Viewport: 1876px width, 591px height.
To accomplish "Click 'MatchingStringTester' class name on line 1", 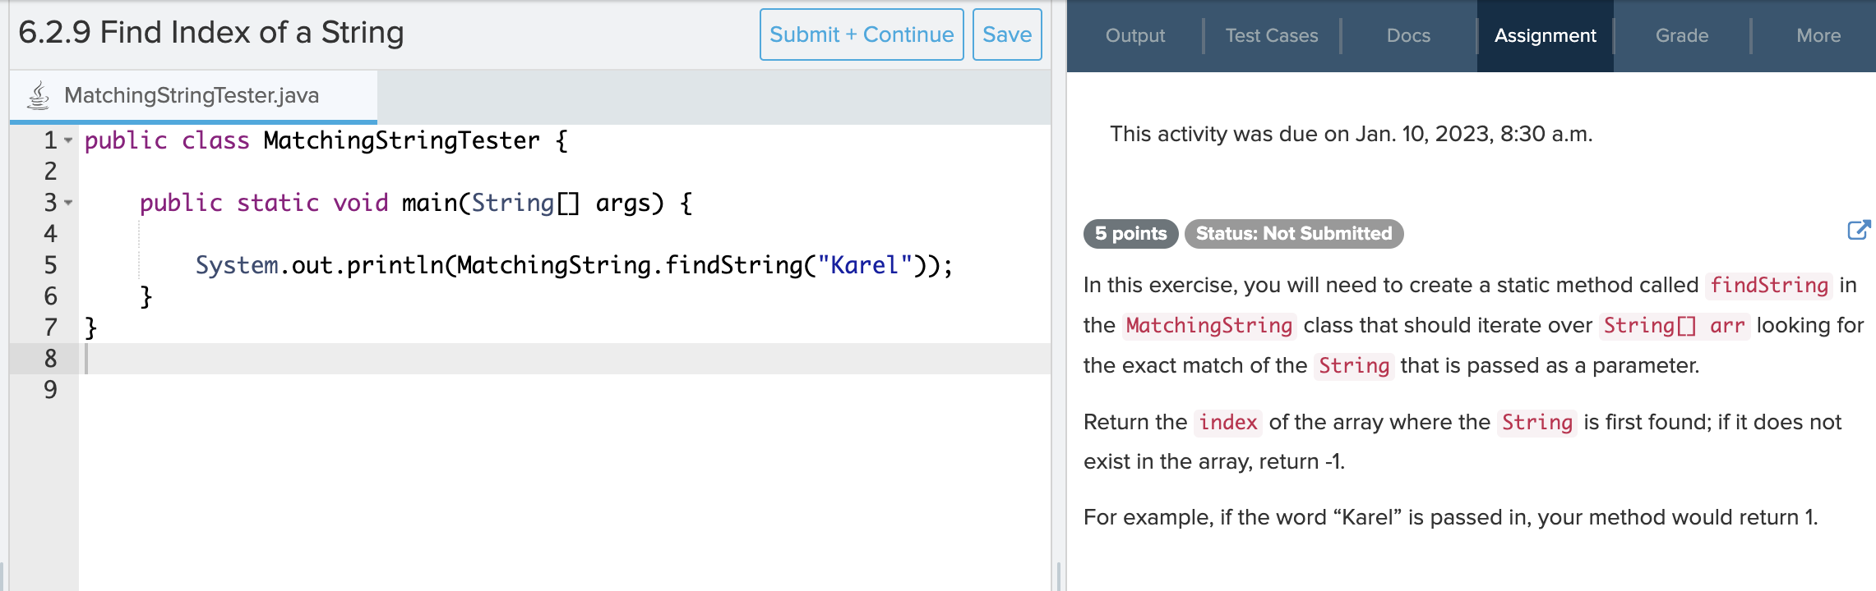I will (x=401, y=140).
